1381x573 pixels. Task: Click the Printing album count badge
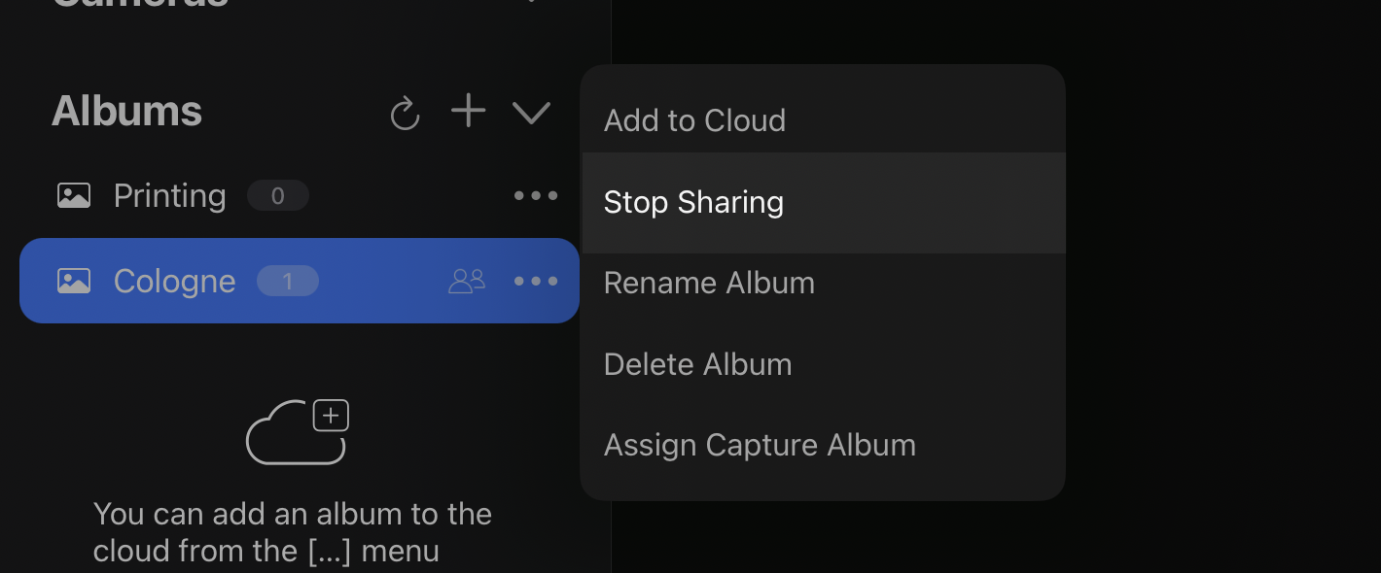[278, 196]
